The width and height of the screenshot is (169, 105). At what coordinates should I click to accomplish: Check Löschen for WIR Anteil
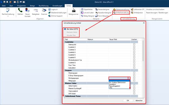(x=134, y=93)
